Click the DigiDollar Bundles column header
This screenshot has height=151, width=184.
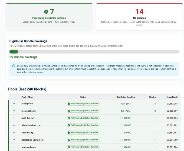tap(126, 97)
